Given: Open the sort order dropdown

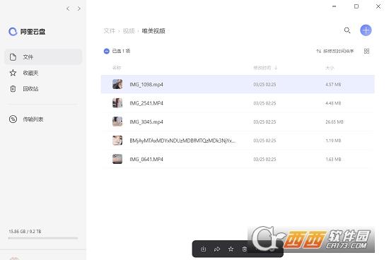Looking at the screenshot, I should [x=335, y=51].
